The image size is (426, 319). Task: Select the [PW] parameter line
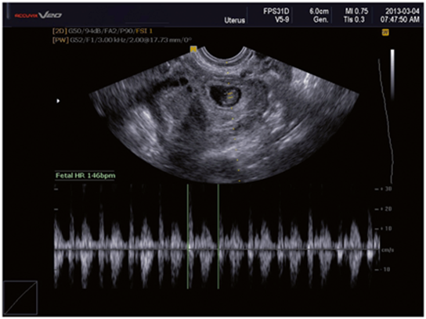(x=122, y=40)
